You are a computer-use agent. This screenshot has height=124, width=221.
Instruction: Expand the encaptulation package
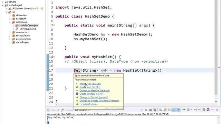tap(10, 35)
